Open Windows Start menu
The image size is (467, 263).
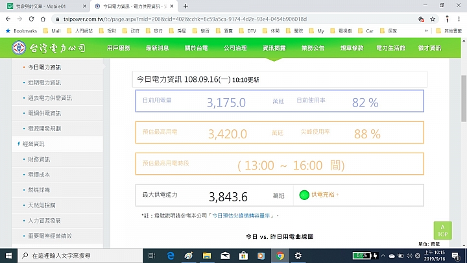(8, 256)
